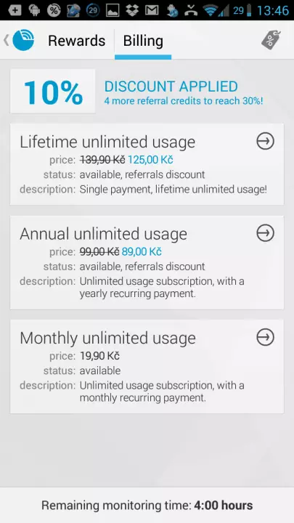Open Lifetime unlimited usage arrow icon

[x=266, y=142]
